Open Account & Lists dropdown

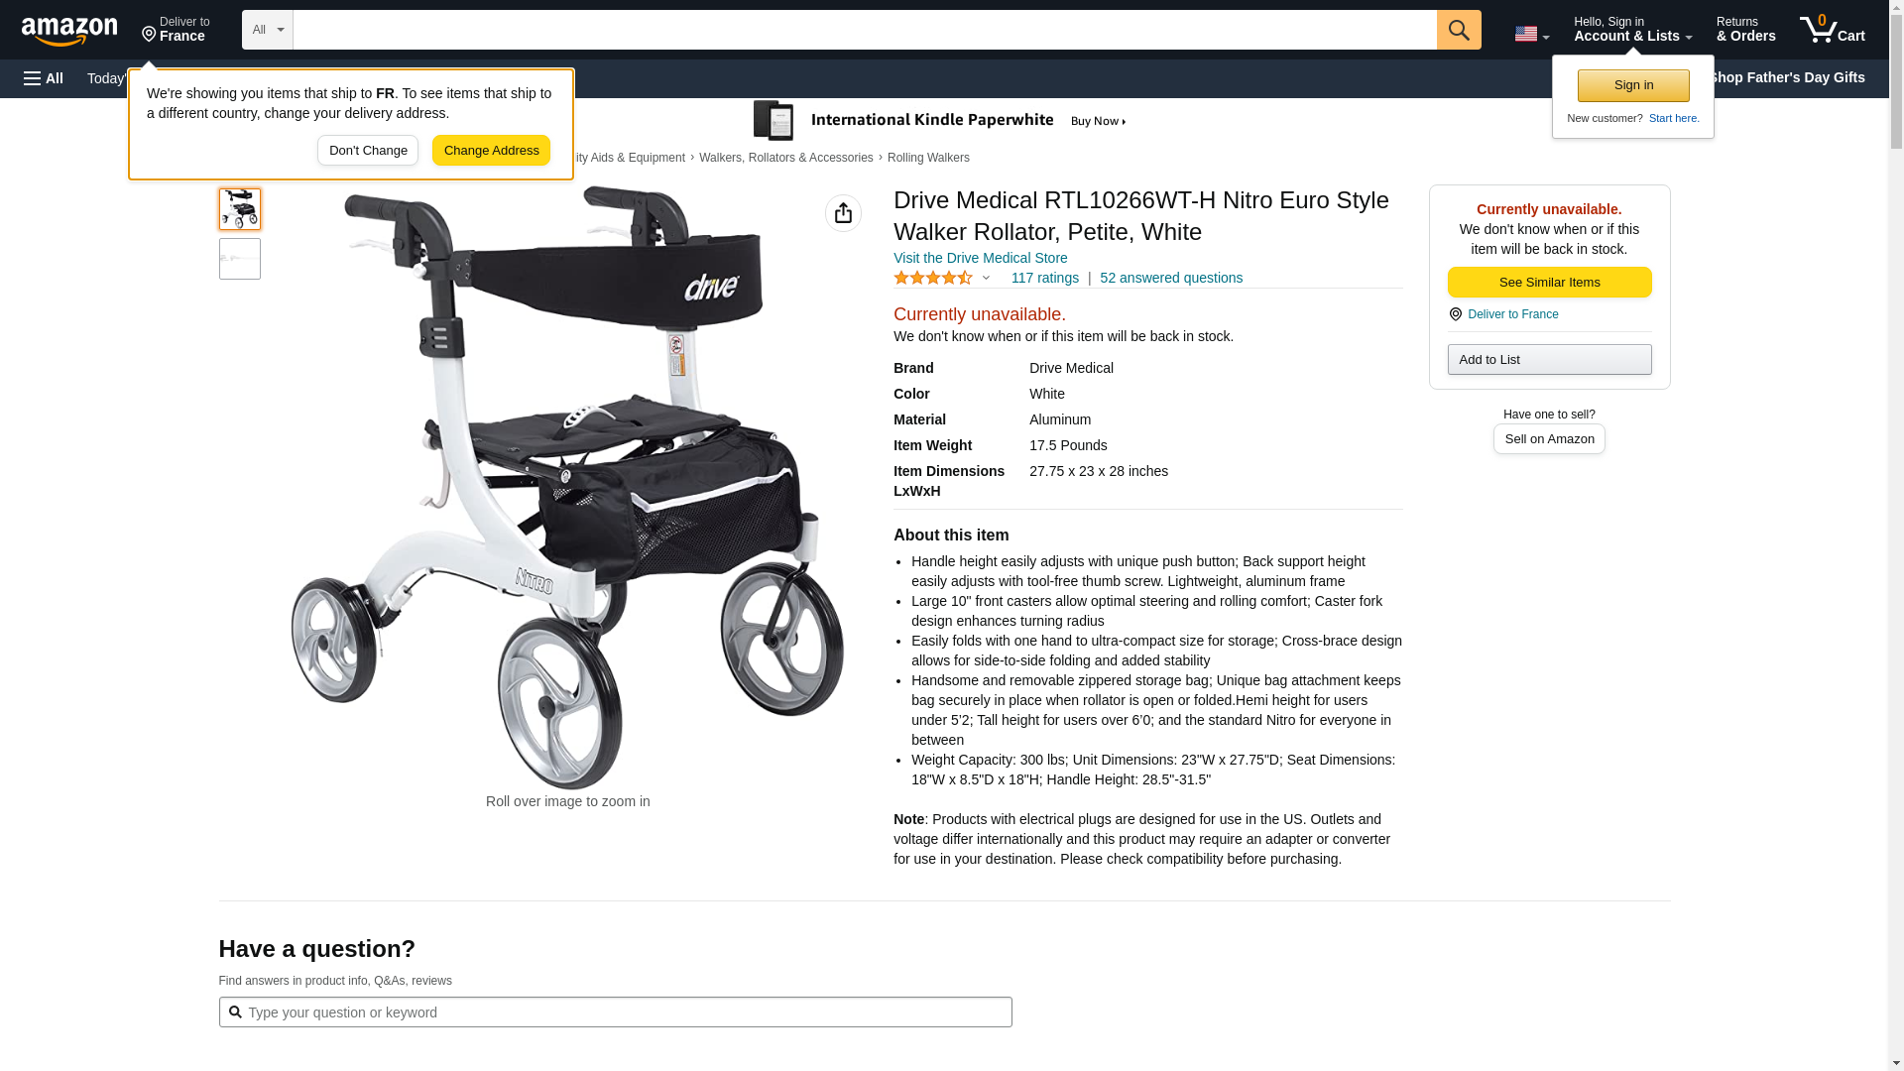(1632, 30)
